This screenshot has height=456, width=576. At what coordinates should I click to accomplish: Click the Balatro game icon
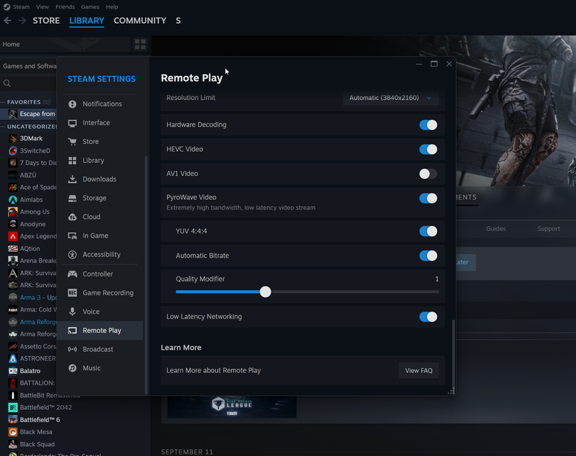(x=13, y=371)
